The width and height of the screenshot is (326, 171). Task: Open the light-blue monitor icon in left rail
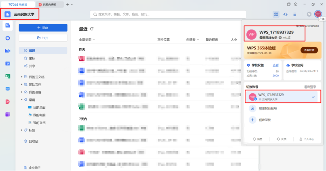click(x=8, y=89)
